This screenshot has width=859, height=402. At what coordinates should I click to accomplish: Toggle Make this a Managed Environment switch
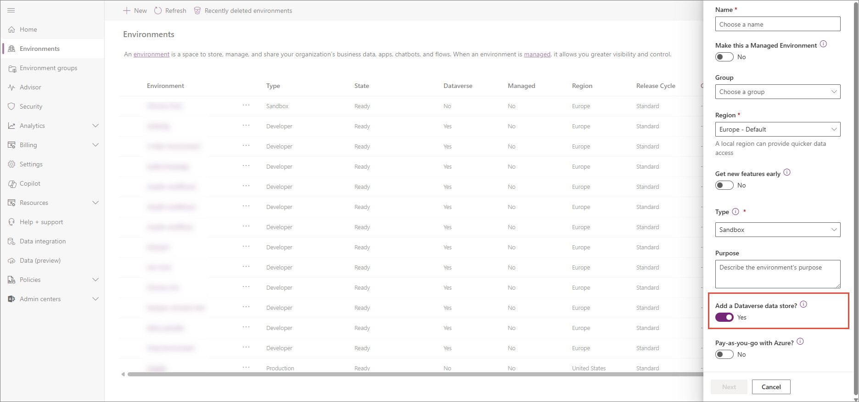pos(724,57)
